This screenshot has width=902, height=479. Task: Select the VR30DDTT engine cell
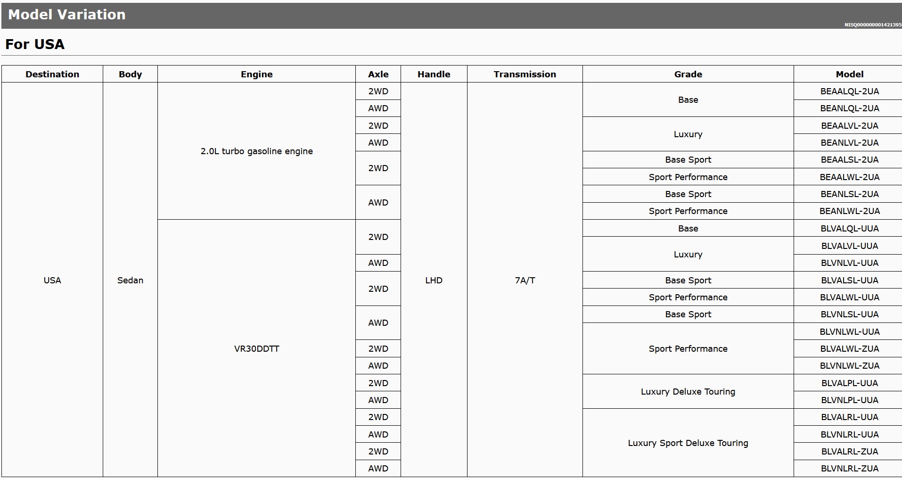(256, 349)
